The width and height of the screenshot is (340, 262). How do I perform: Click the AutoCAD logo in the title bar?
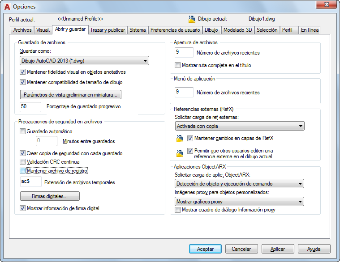coord(7,7)
